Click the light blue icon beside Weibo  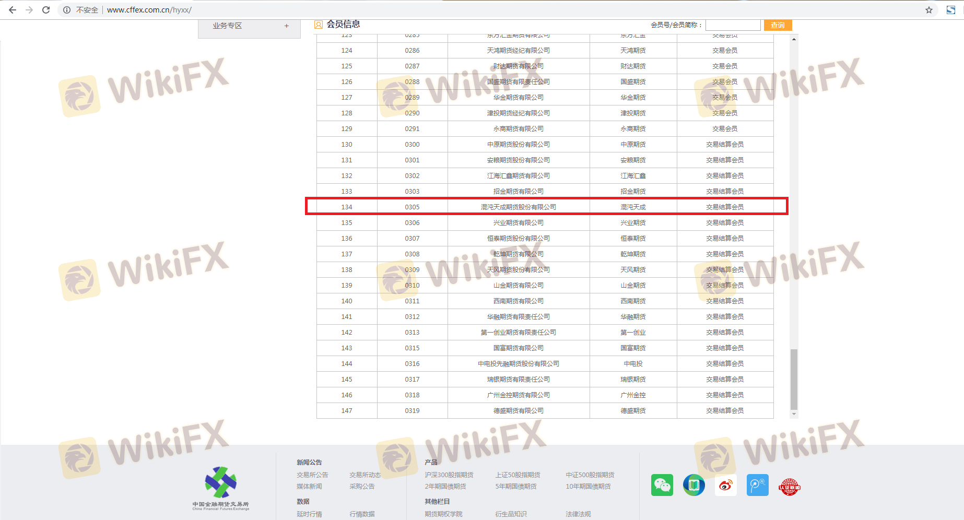pyautogui.click(x=757, y=485)
